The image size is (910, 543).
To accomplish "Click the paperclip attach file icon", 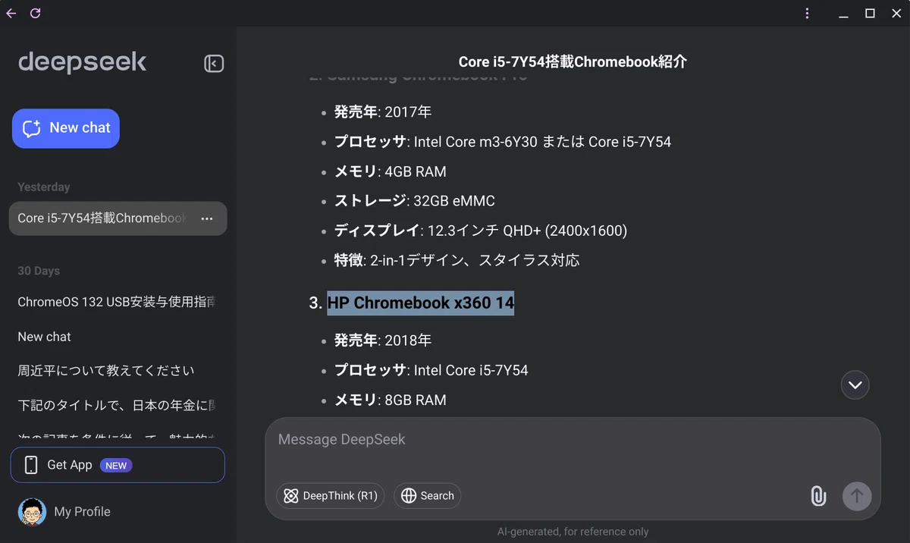I will click(x=818, y=496).
